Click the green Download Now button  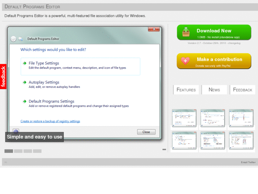click(214, 32)
